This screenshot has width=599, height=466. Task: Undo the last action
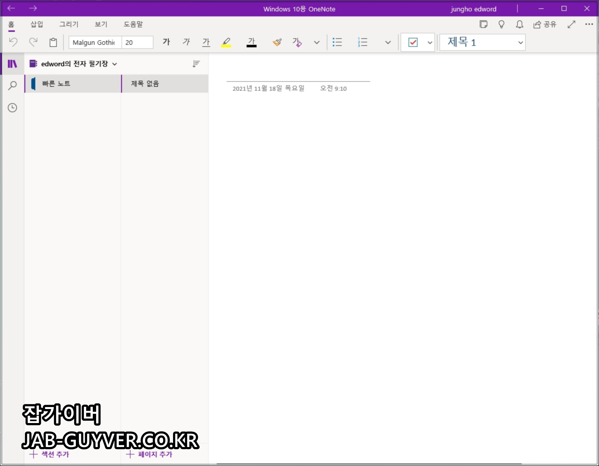pos(13,42)
